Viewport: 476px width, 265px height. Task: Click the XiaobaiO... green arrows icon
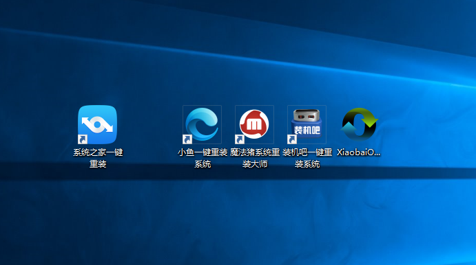(x=359, y=124)
